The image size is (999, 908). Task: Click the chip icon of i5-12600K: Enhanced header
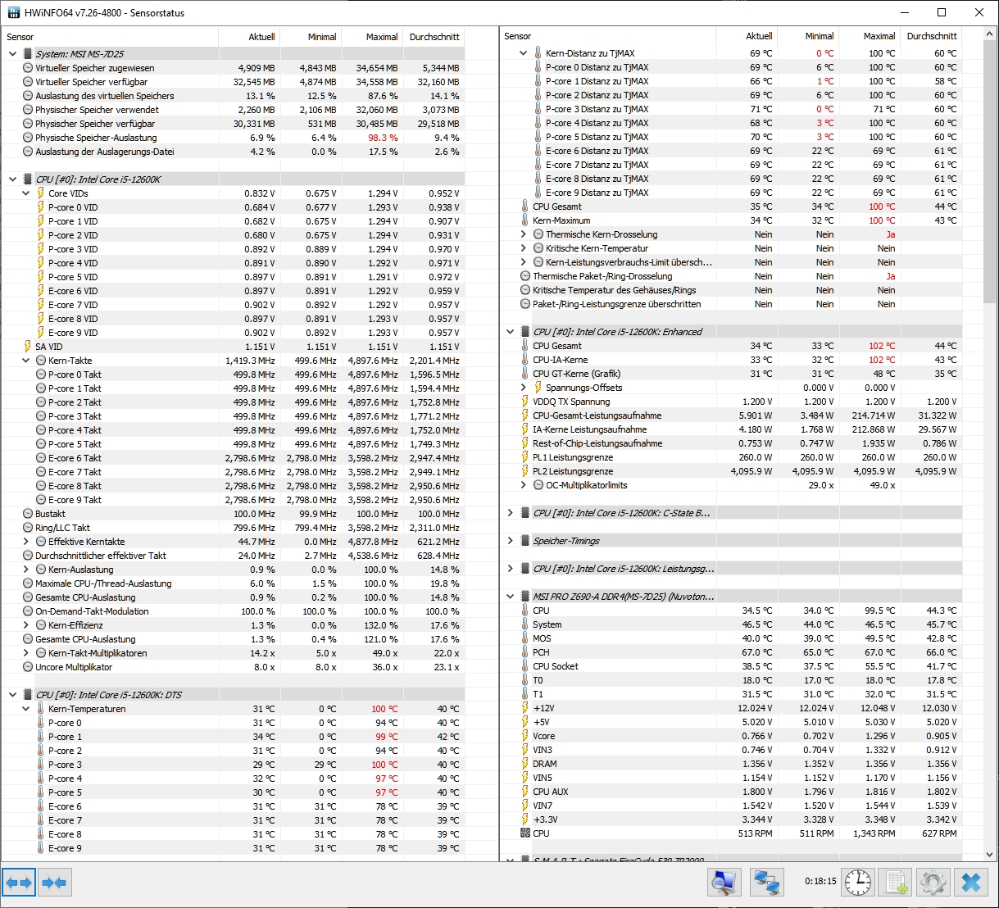click(x=525, y=332)
